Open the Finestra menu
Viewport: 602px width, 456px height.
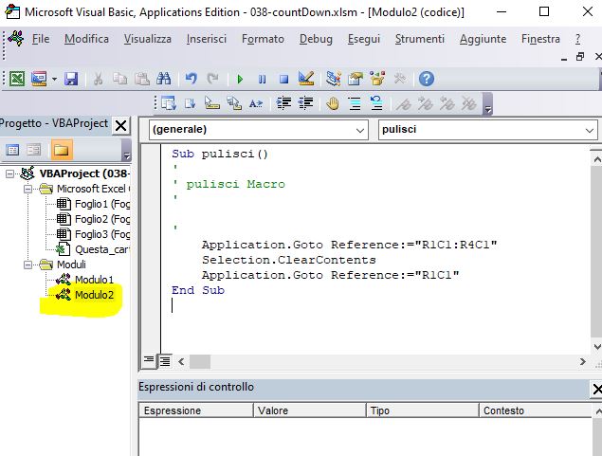click(x=540, y=39)
